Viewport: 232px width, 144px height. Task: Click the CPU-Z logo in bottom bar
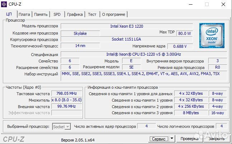click(x=14, y=139)
